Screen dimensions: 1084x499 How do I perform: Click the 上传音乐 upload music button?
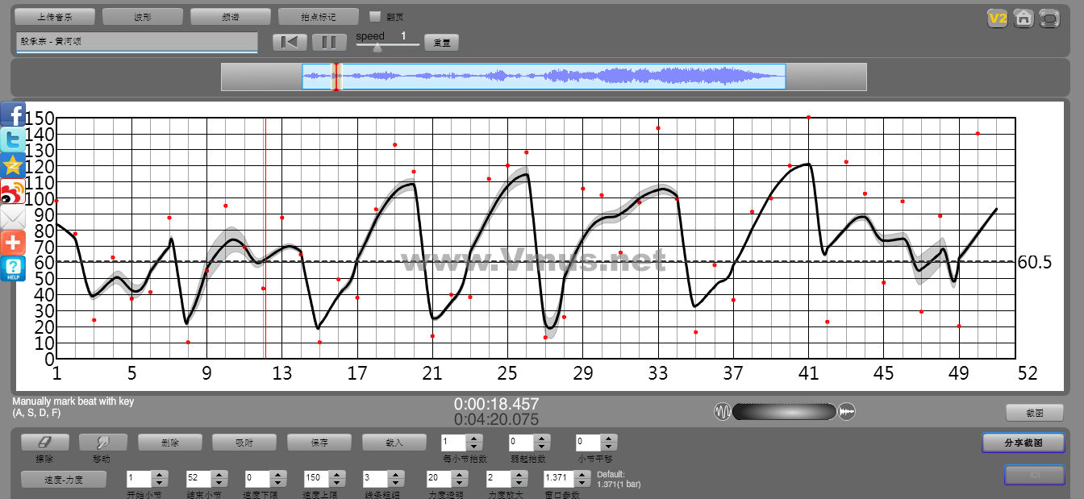coord(54,16)
